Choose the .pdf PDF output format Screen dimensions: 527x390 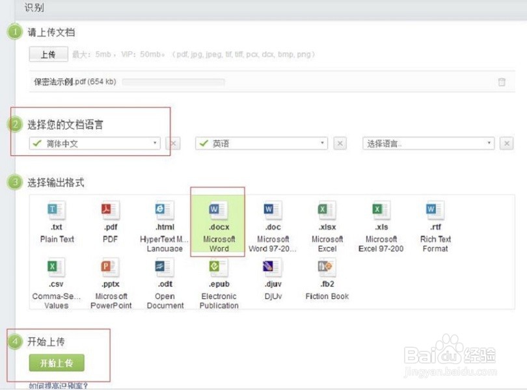click(111, 222)
